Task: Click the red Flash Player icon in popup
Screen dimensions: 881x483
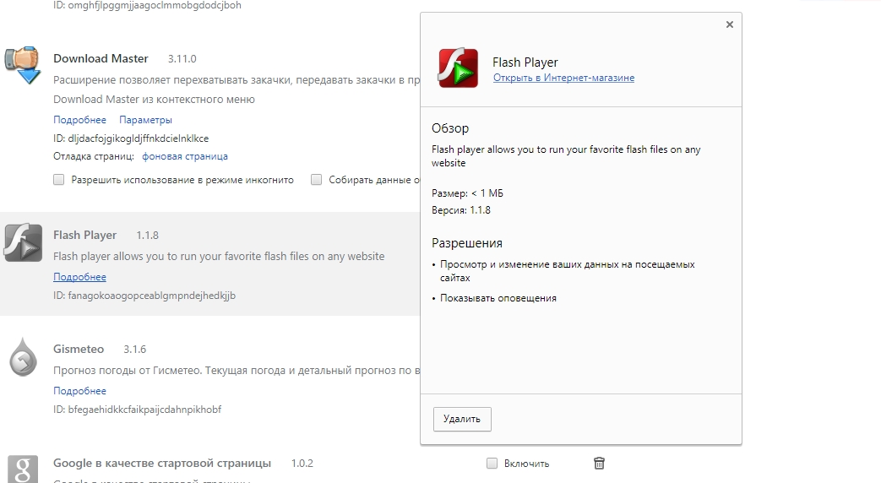Action: click(458, 68)
